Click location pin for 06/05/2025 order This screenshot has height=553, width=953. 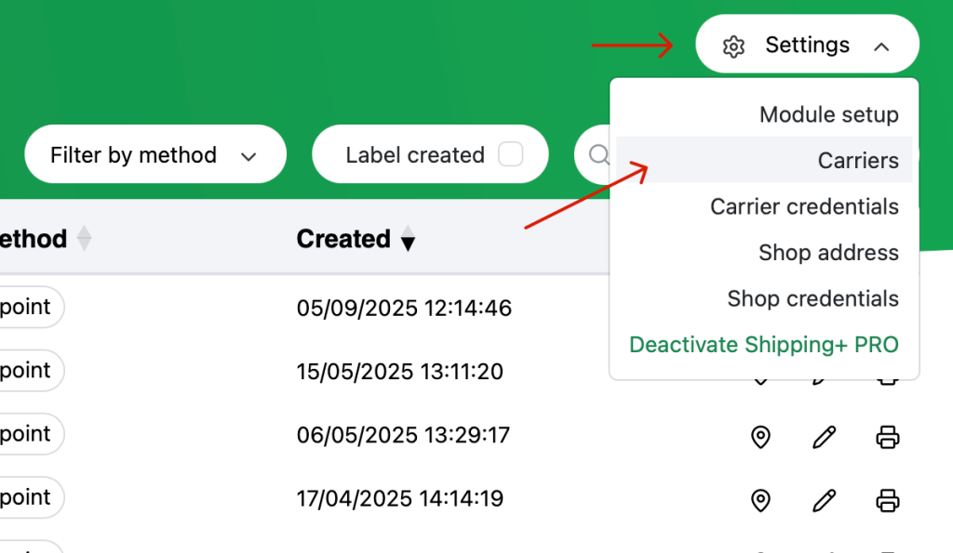760,437
